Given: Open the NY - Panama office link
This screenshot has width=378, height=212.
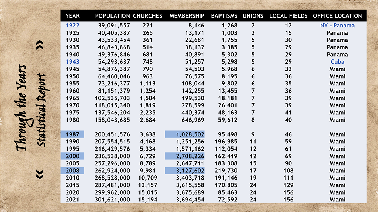Looking at the screenshot, I should tap(338, 26).
